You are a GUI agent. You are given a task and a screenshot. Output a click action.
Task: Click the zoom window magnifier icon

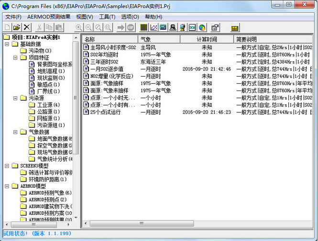[x=108, y=27]
